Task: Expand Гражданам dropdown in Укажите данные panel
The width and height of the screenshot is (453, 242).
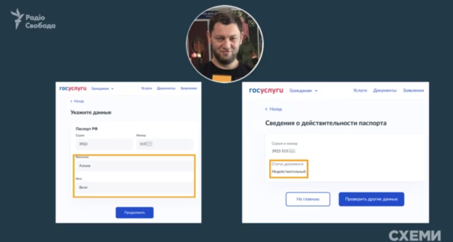Action: (102, 89)
